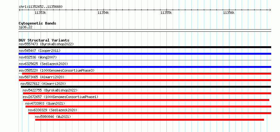Click the 11355k ruler tick label
The image size is (280, 132).
click(x=166, y=13)
